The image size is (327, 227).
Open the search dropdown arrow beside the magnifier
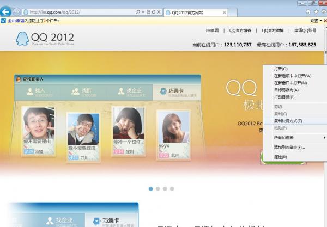pos(143,12)
